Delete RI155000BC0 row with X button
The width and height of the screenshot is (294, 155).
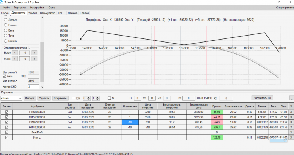pyautogui.click(x=291, y=112)
